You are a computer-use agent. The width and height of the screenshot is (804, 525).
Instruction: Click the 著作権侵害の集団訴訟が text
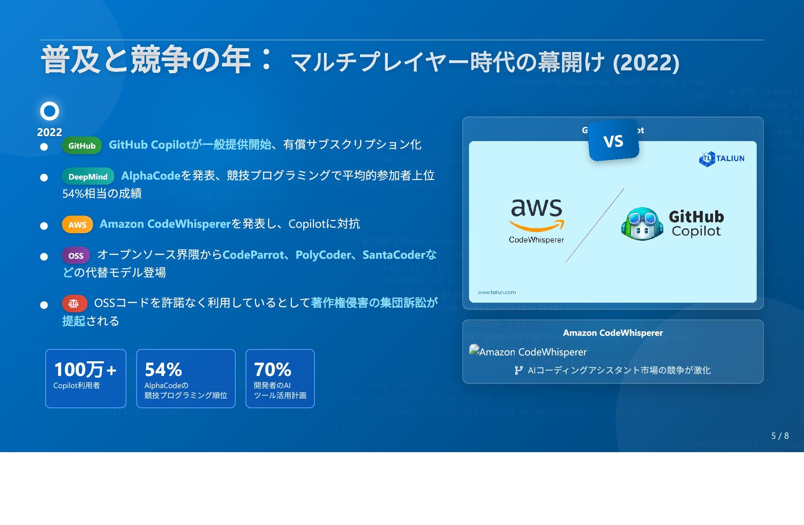(374, 303)
